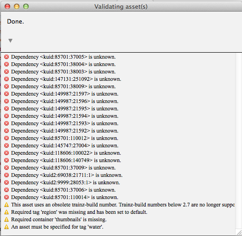Select the kuid:85701:38004 unknown dependency row

point(118,64)
